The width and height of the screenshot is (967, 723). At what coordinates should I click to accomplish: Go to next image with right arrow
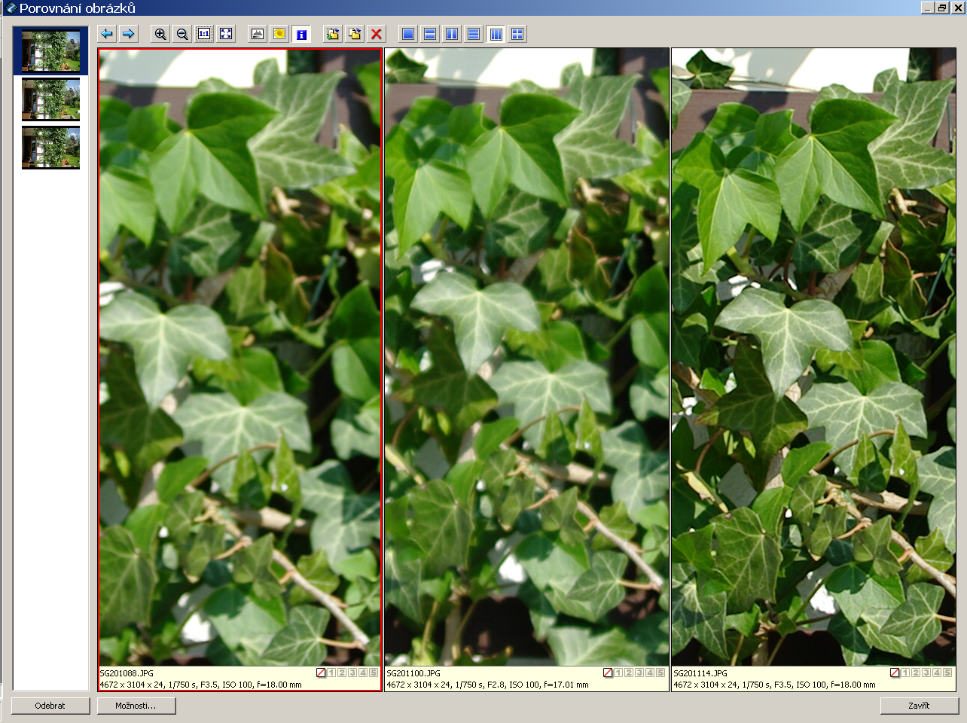(x=129, y=34)
